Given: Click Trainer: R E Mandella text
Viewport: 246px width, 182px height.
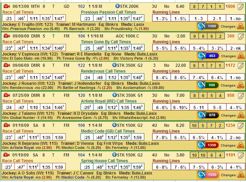Looking at the screenshot, I should pos(81,54).
